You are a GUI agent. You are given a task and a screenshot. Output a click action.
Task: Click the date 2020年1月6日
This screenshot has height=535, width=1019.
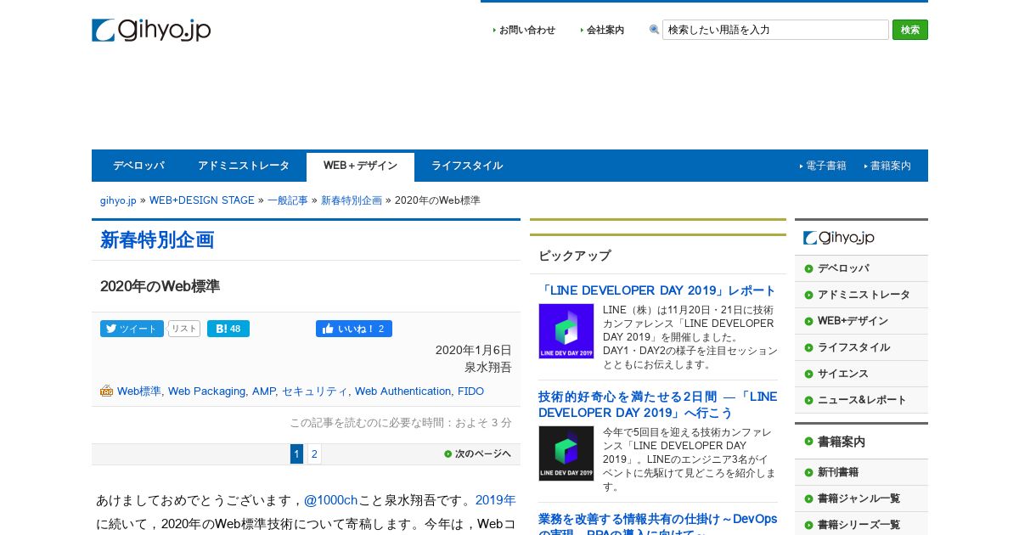point(474,350)
